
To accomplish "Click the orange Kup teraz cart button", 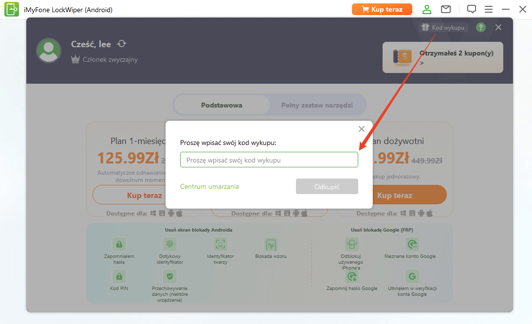I will click(x=382, y=9).
